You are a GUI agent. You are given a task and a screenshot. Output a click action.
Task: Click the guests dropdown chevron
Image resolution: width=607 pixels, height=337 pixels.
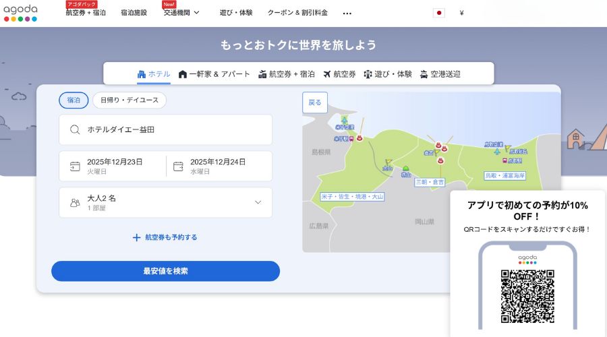point(258,202)
